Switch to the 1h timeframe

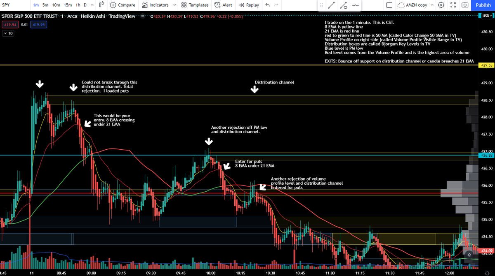(x=78, y=5)
